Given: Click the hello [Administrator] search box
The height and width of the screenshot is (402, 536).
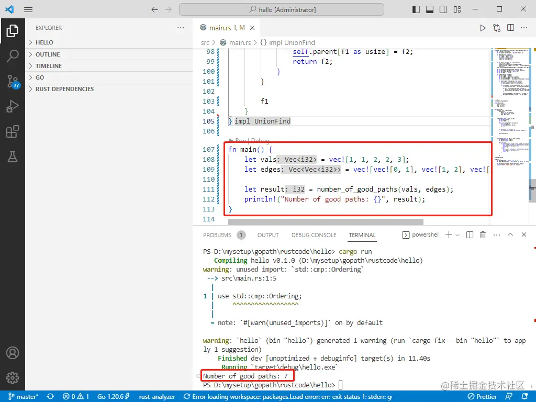Looking at the screenshot, I should click(281, 9).
